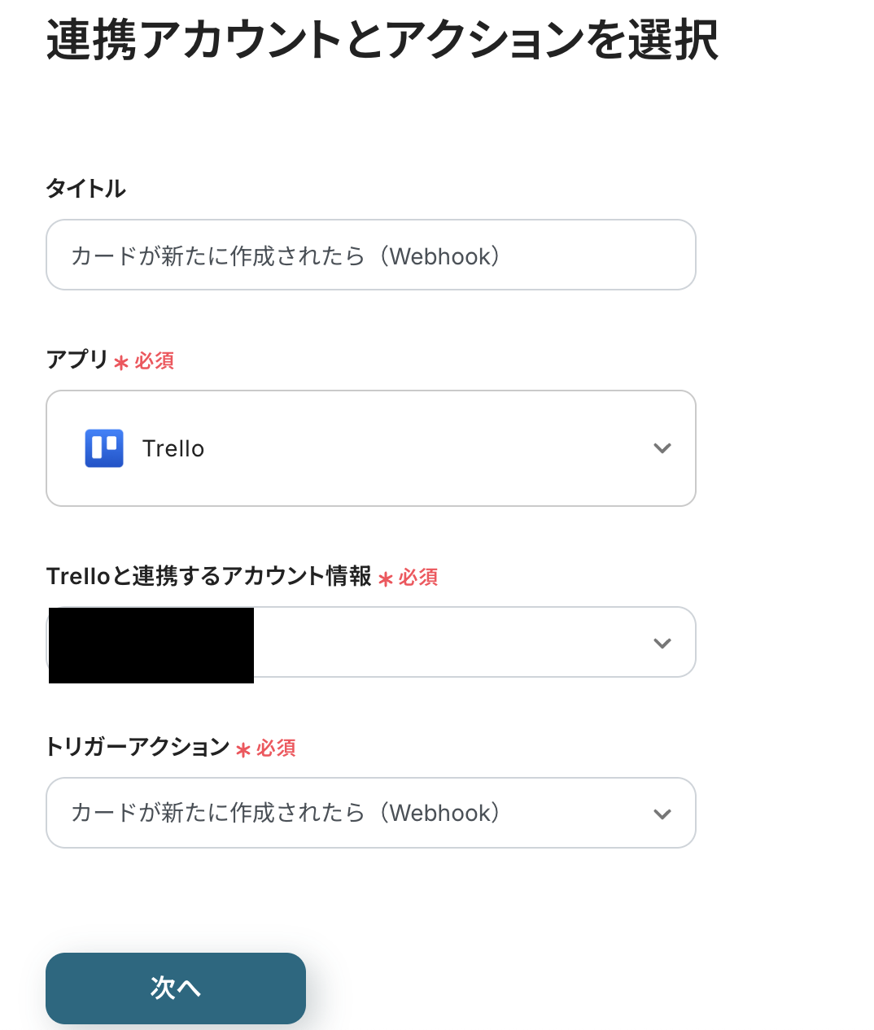Open trigger action showing カードが新たに作成されたら

click(x=285, y=813)
